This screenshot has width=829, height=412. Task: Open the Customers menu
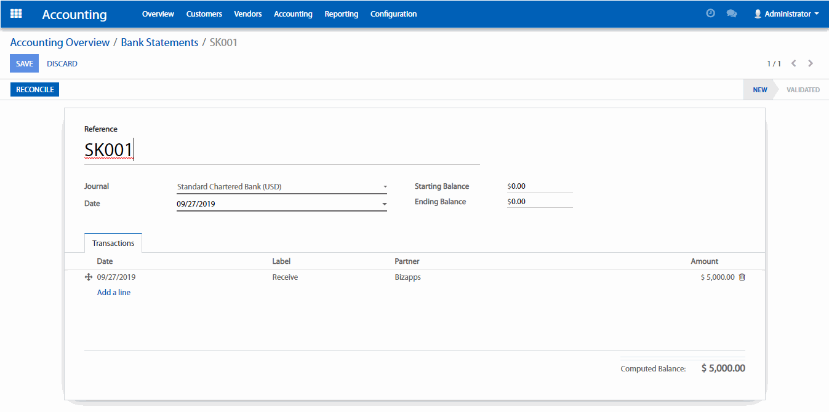pyautogui.click(x=204, y=14)
